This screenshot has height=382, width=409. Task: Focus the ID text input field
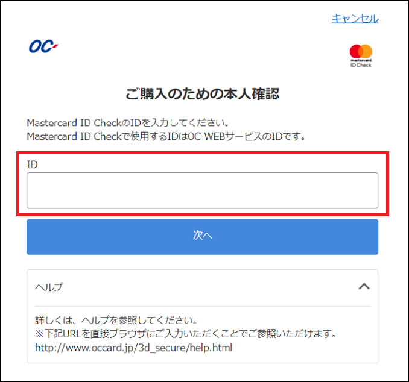pyautogui.click(x=203, y=190)
